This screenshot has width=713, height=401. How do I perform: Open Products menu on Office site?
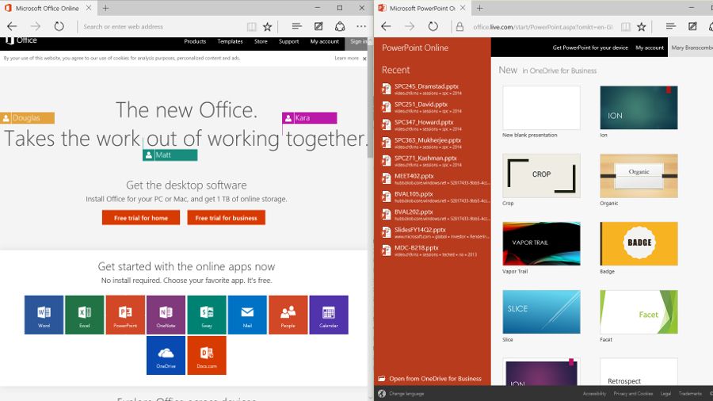pos(195,41)
